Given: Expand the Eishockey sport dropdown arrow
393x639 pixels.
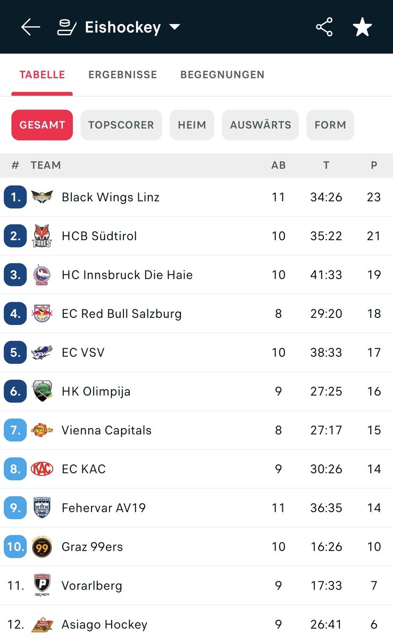Looking at the screenshot, I should click(174, 27).
